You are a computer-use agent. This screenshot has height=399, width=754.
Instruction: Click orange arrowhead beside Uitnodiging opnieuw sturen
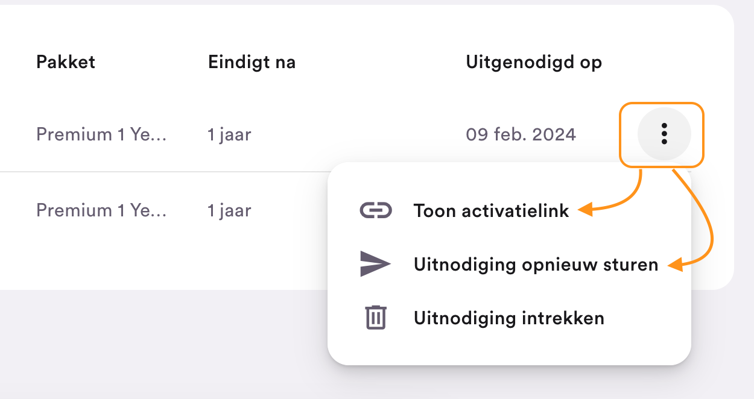(x=676, y=265)
